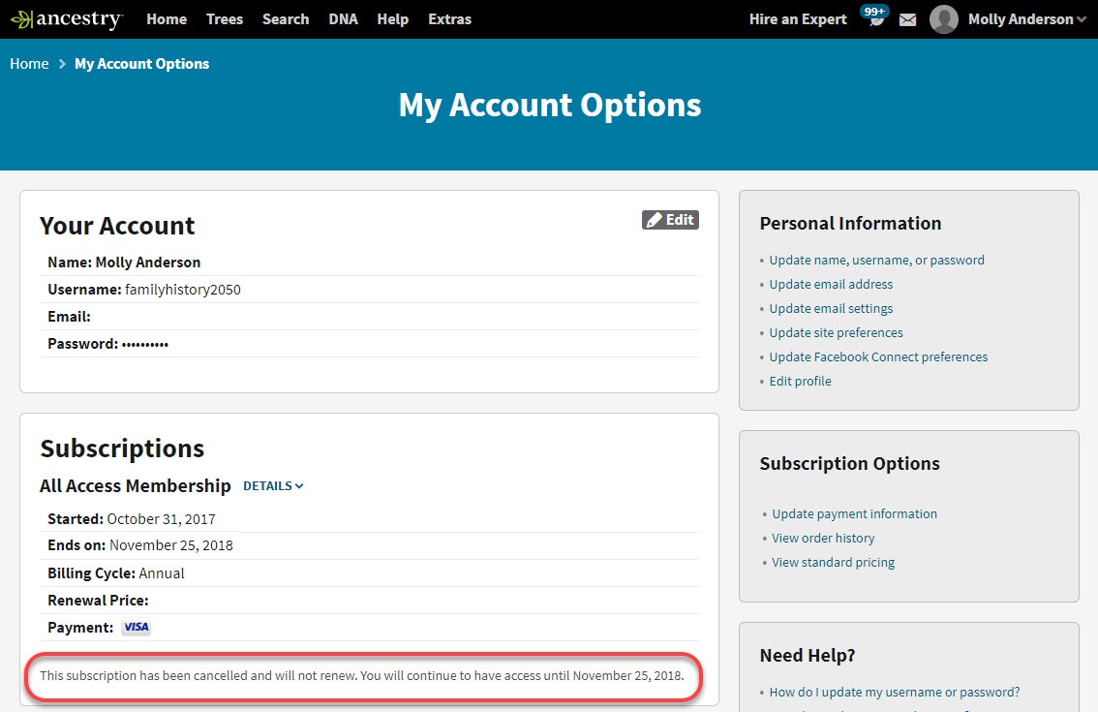1098x712 pixels.
Task: Open Update Facebook Connect preferences
Action: (879, 356)
